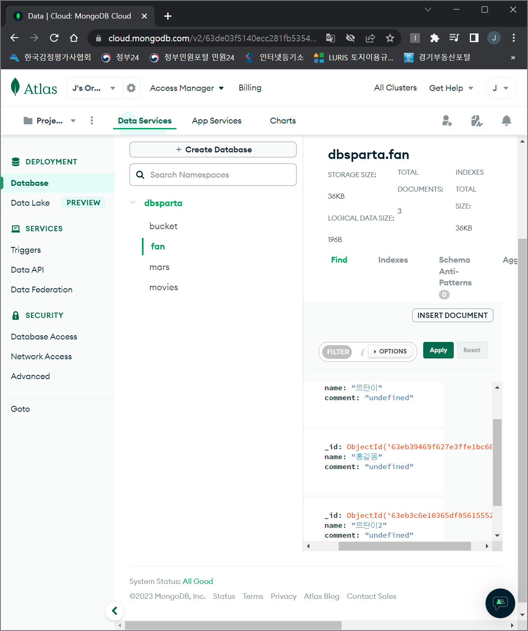
Task: Click the FILTER label button
Action: (x=337, y=352)
